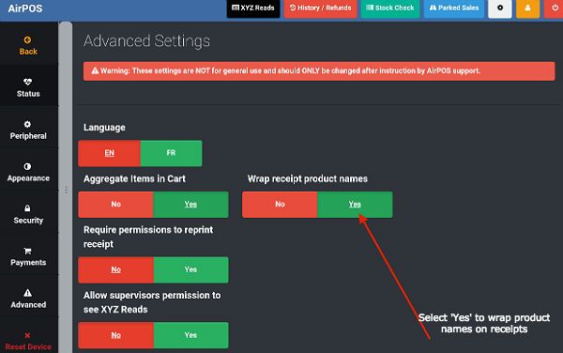Open the orange user profile icon
The width and height of the screenshot is (563, 353).
[x=527, y=8]
